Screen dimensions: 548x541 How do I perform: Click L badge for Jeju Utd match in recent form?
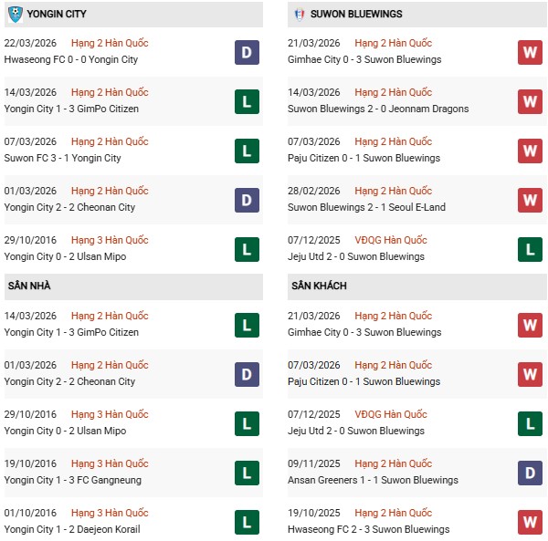[530, 249]
